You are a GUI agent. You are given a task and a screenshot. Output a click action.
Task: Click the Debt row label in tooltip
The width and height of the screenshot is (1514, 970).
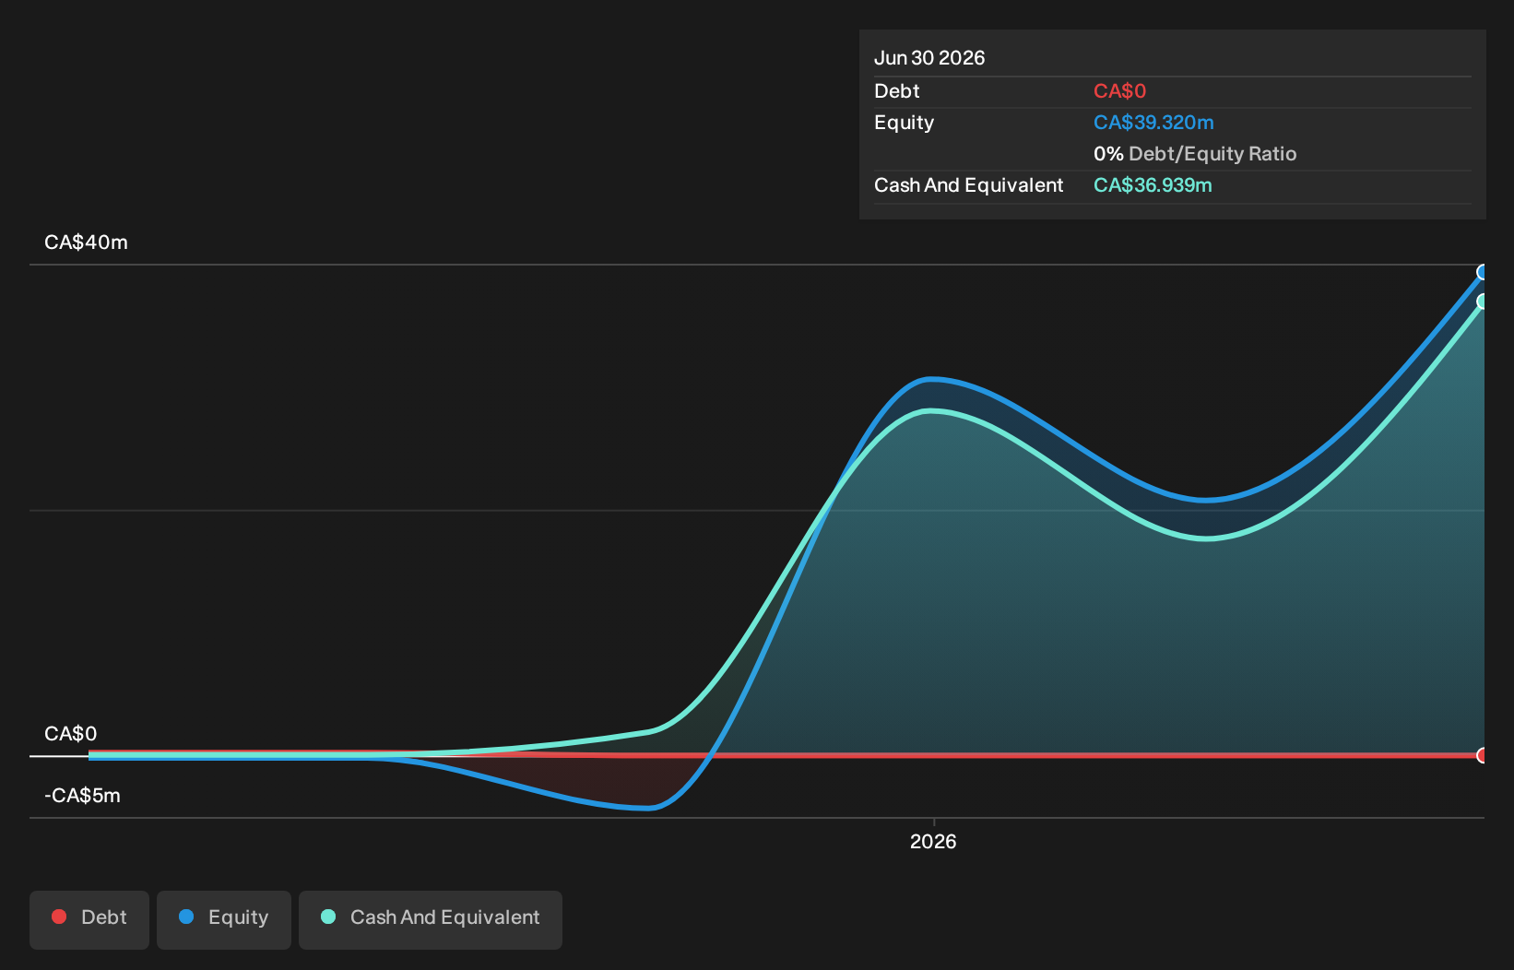pos(897,91)
